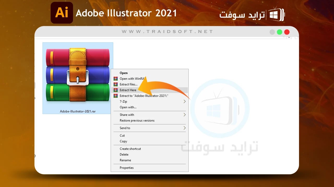Expand the Share with submenu arrow
334x187 pixels.
pos(184,115)
